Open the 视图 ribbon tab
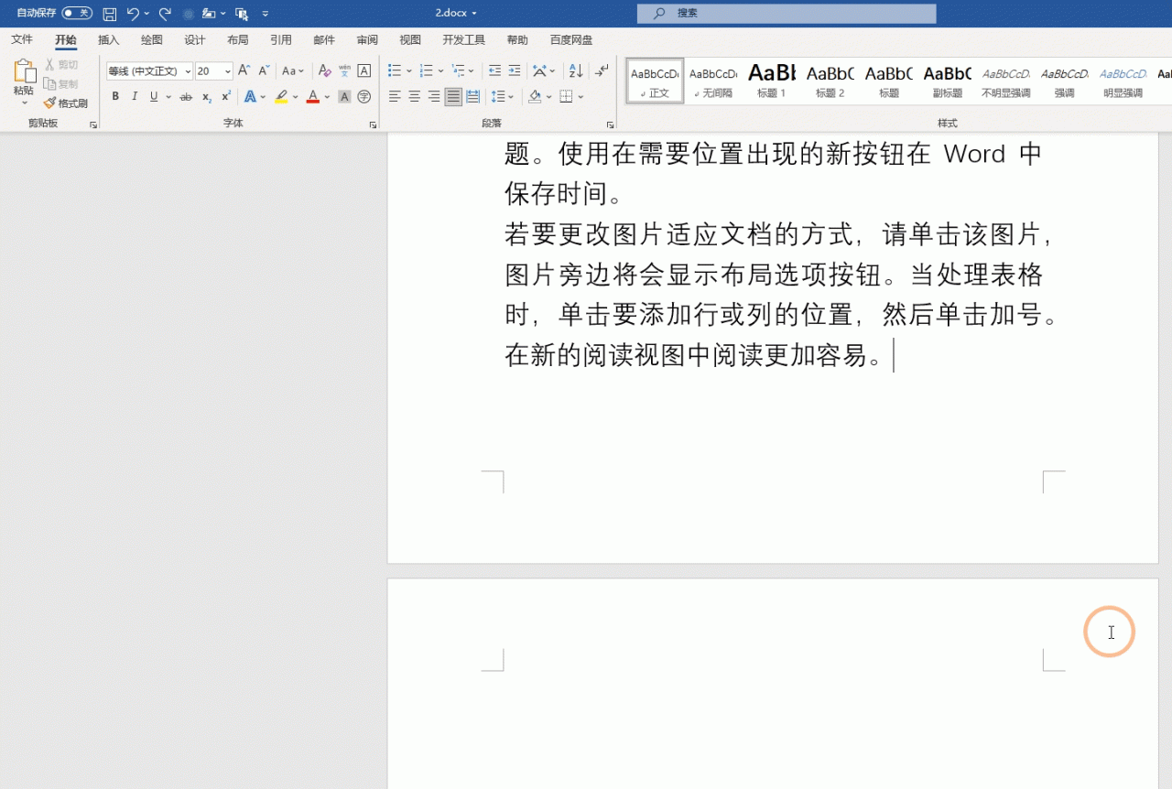This screenshot has height=789, width=1172. click(410, 39)
